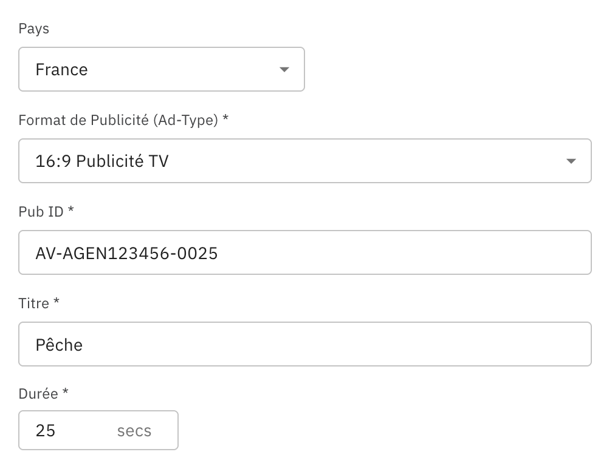Click the word Pêche in the title box
615x466 pixels.
[x=59, y=345]
